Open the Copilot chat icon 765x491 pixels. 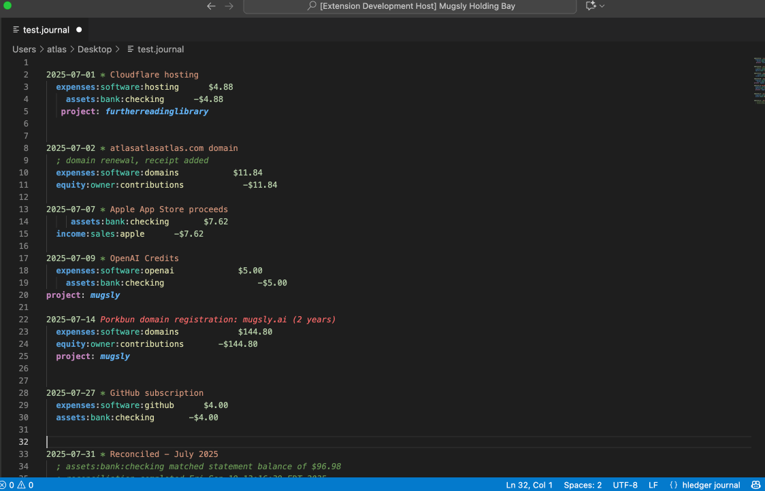click(591, 6)
